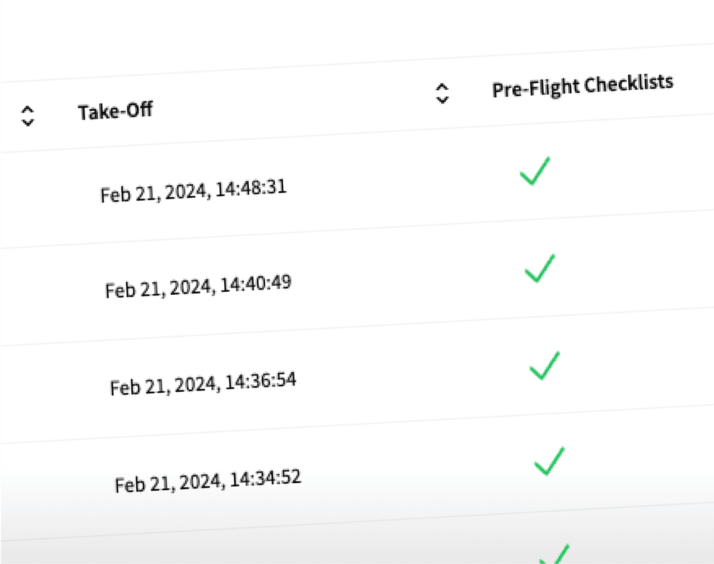Image resolution: width=714 pixels, height=564 pixels.
Task: Click the green checkmark for 14:34:52 flight
Action: tap(549, 462)
